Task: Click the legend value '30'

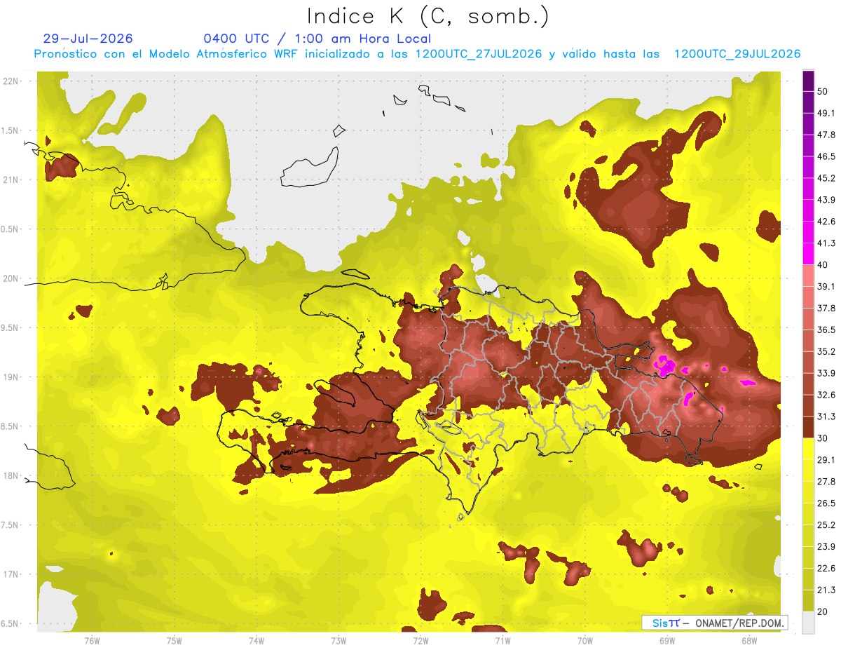Action: 823,438
